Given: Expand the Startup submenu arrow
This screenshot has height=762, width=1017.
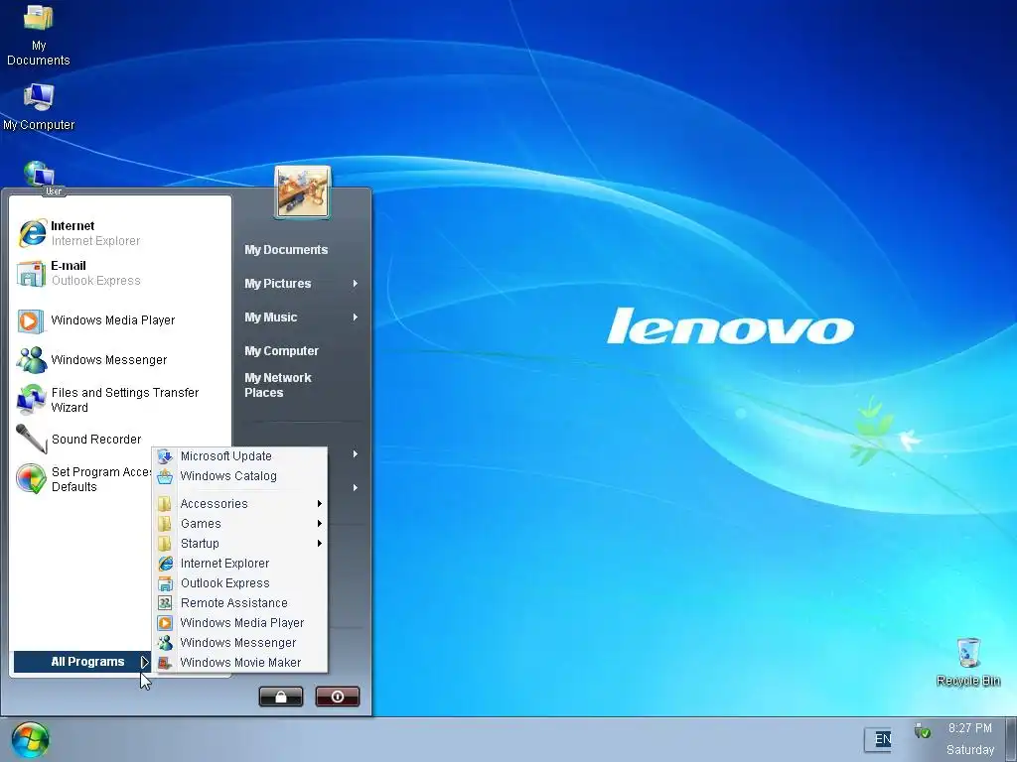Looking at the screenshot, I should (x=319, y=544).
